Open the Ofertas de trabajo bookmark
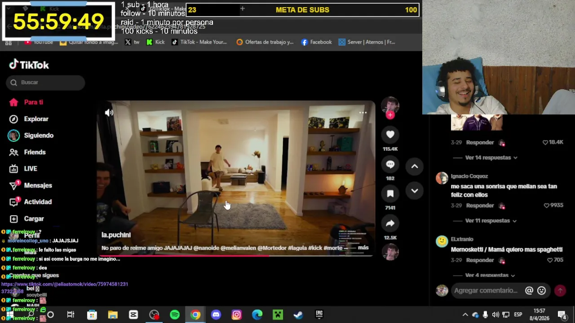The height and width of the screenshot is (323, 575). (x=265, y=42)
